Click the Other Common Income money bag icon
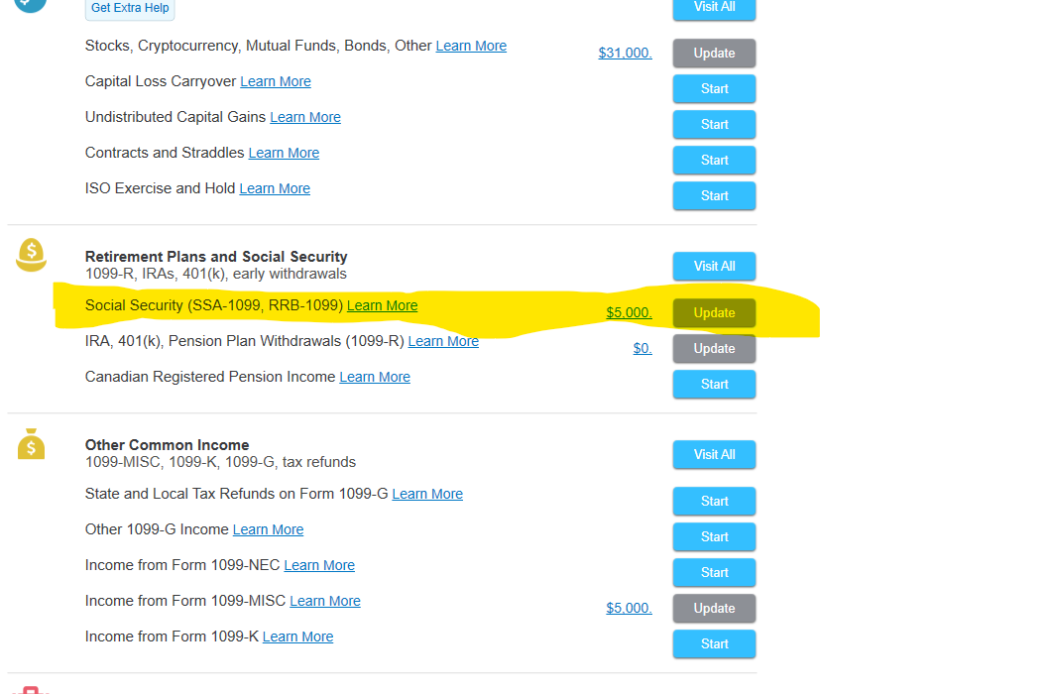The width and height of the screenshot is (1048, 694). pos(31,444)
